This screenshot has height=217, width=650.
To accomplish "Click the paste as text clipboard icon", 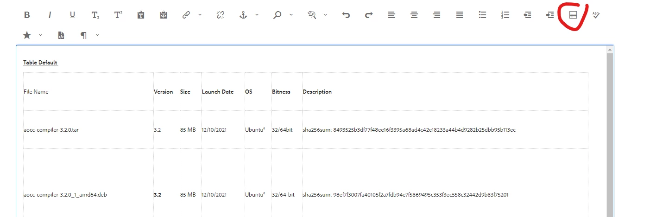I will click(141, 15).
